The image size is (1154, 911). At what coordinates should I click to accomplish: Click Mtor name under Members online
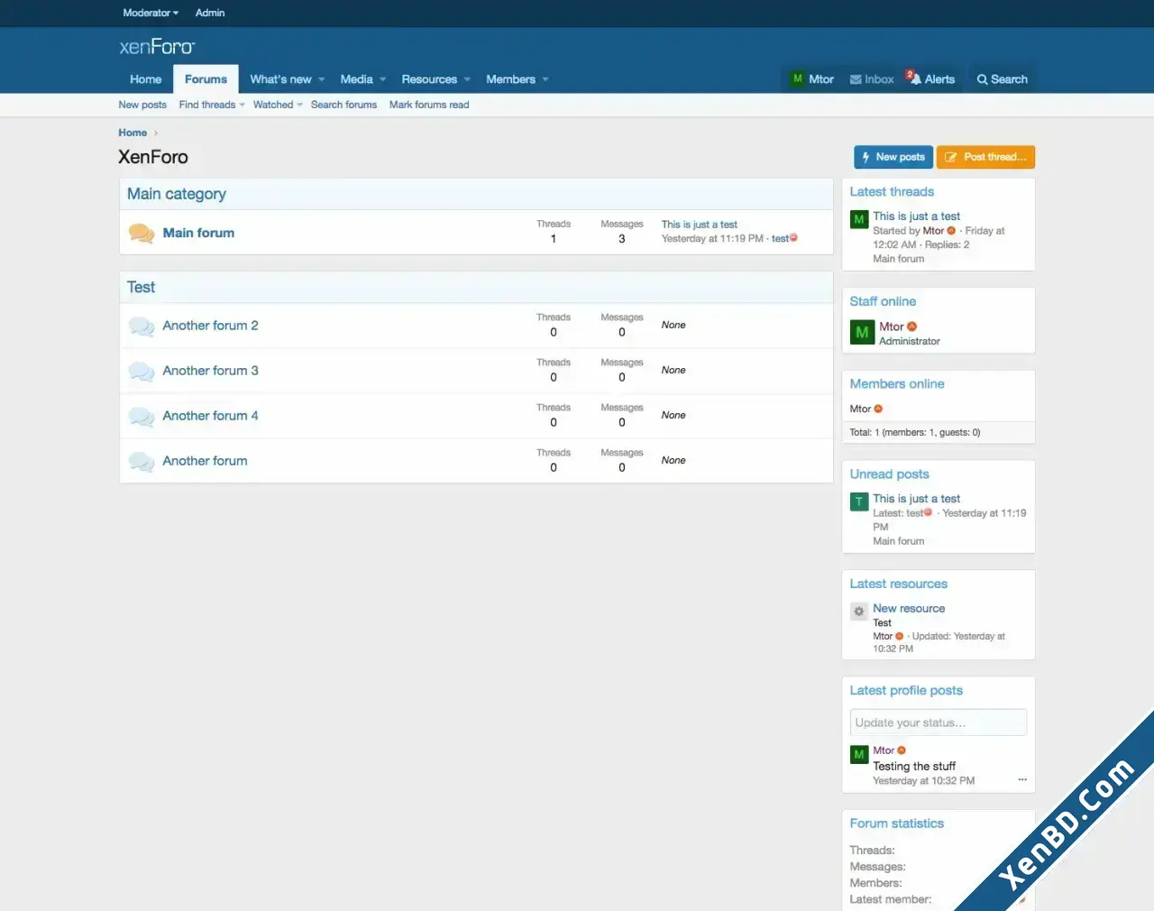pos(860,409)
